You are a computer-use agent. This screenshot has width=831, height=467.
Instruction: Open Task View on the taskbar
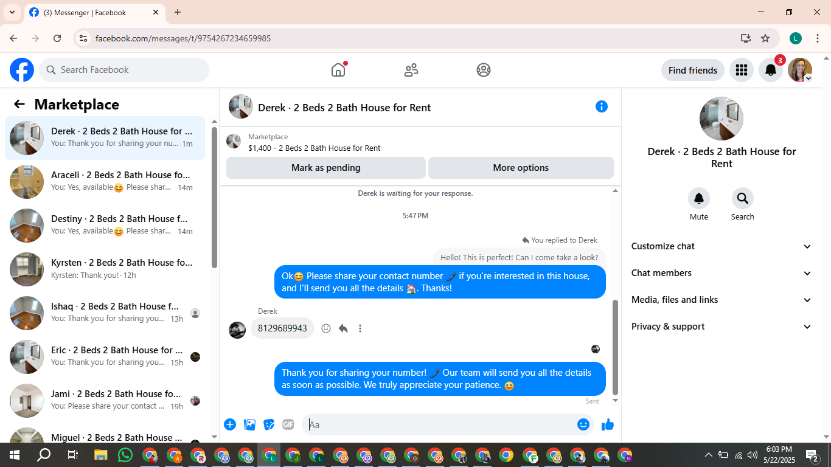click(x=72, y=455)
